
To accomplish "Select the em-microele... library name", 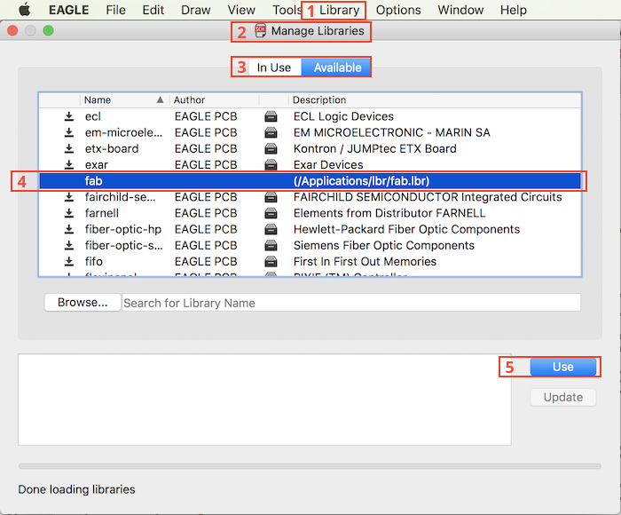I will 123,132.
